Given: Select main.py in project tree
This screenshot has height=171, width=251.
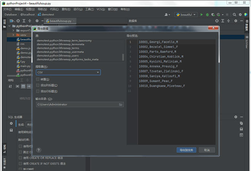Looking at the screenshot, I should click(x=24, y=66).
